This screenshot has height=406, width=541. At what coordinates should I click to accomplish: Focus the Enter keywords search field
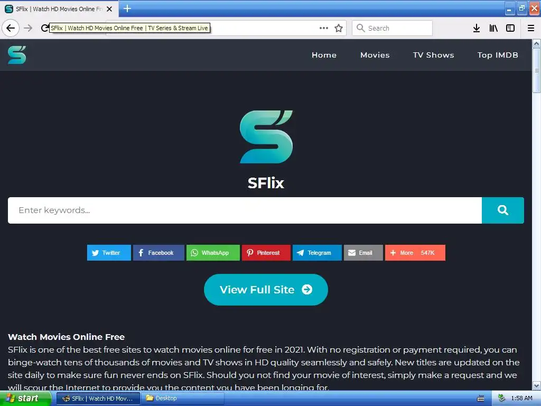point(245,210)
